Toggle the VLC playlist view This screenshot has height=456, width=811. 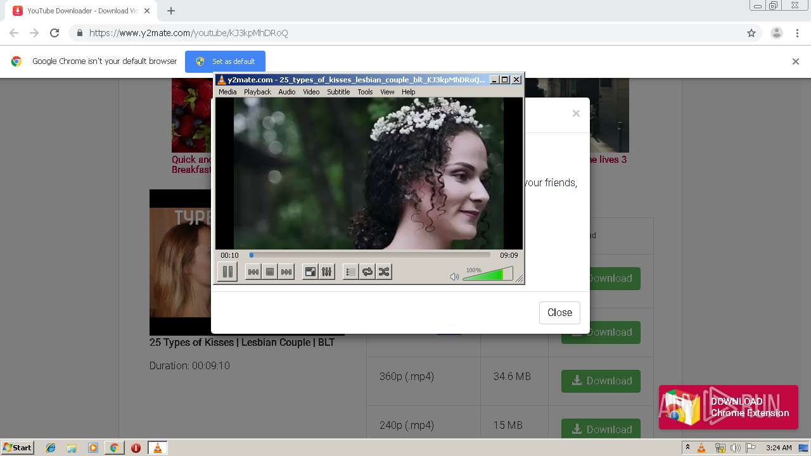[350, 272]
